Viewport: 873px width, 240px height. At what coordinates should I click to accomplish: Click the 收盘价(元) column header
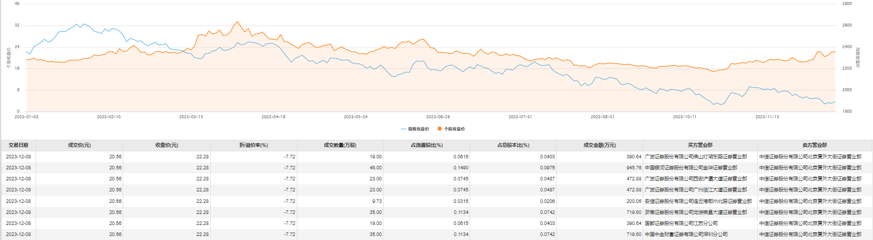pos(167,145)
